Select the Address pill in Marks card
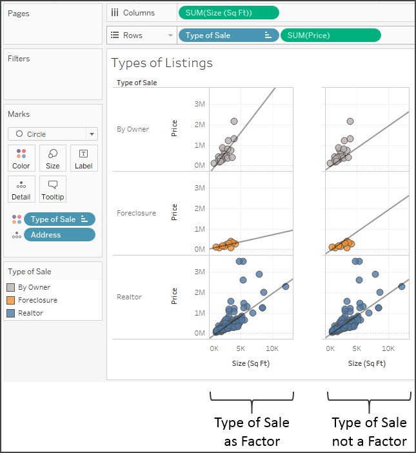The height and width of the screenshot is (453, 416). 59,235
